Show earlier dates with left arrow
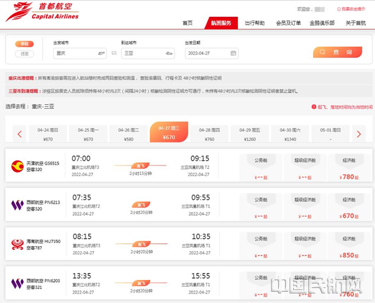Image resolution: width=375 pixels, height=303 pixels. [x=19, y=134]
